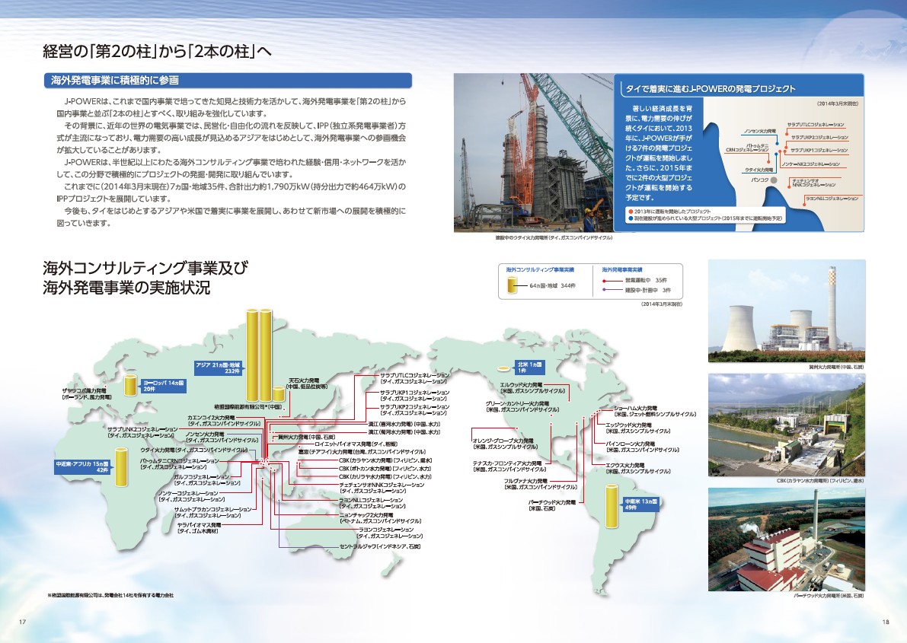Click legend text 64ヵ国・地域 344件
The image size is (907, 643).
552,286
